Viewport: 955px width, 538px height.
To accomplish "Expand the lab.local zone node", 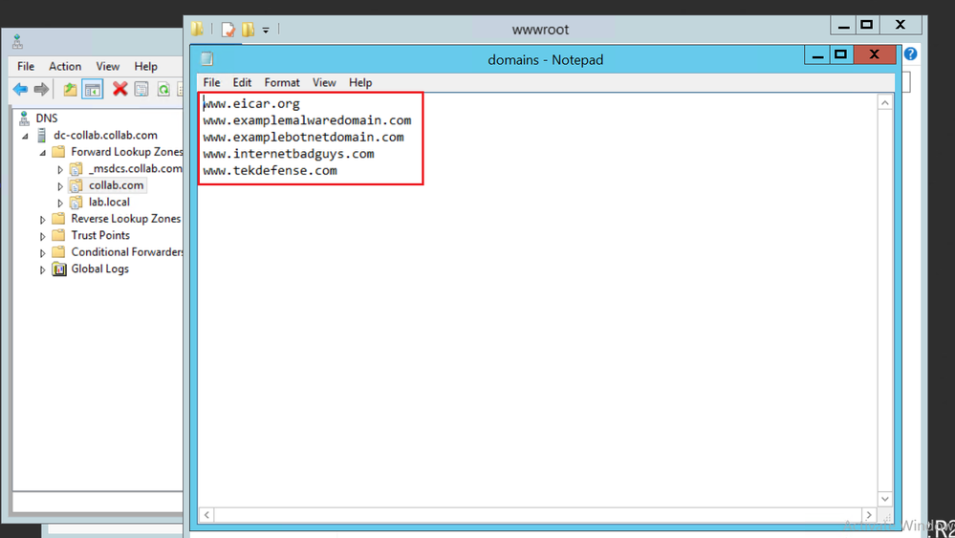I will [x=60, y=203].
